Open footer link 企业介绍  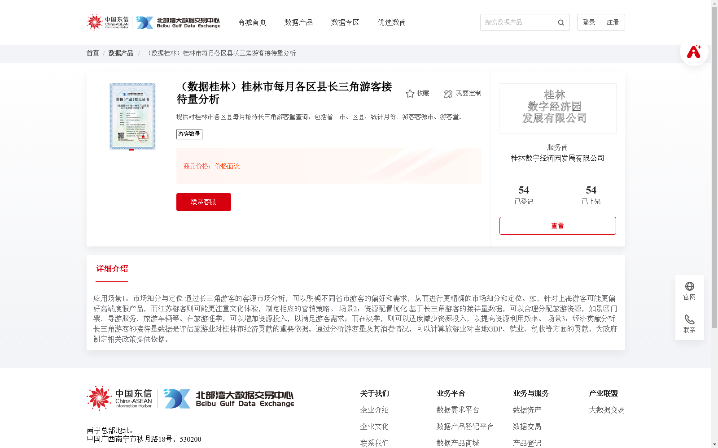(x=374, y=410)
